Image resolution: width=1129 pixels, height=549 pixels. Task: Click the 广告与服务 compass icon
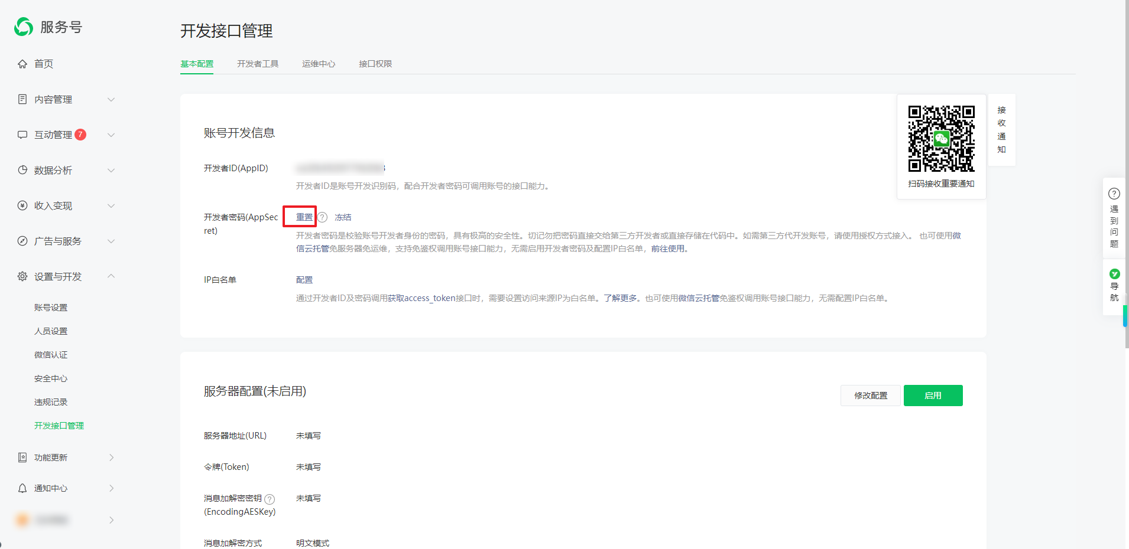pyautogui.click(x=22, y=241)
